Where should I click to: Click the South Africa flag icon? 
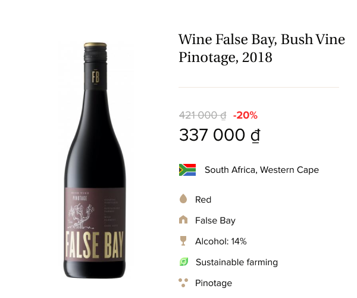point(187,170)
